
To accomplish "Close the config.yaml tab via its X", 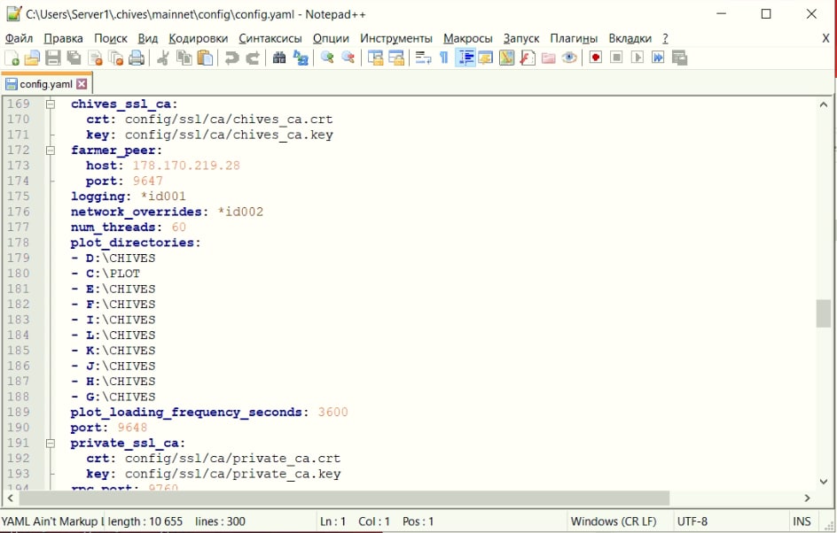I will [x=82, y=84].
